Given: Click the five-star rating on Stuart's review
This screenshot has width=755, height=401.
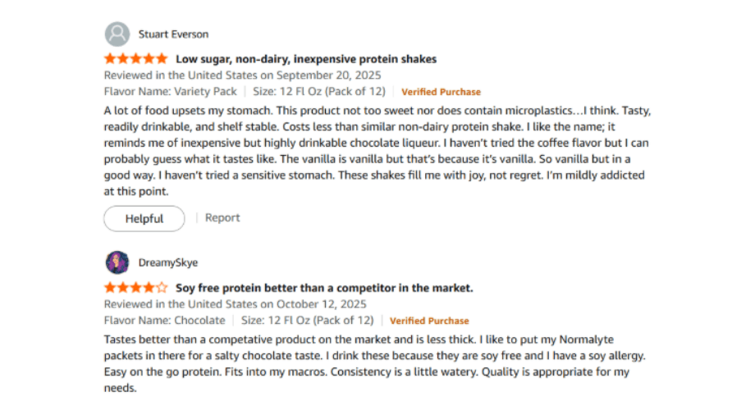Looking at the screenshot, I should [136, 59].
